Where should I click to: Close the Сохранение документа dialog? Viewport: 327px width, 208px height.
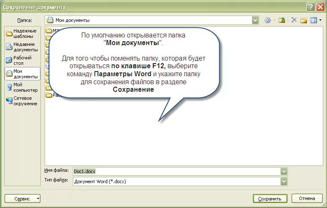pyautogui.click(x=320, y=7)
